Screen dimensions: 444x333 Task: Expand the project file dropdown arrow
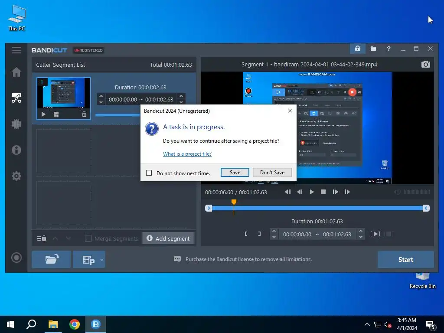point(101,259)
